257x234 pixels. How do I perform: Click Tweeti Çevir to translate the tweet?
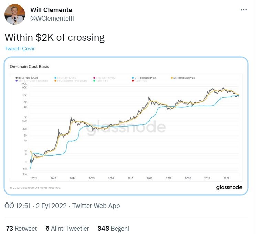[20, 48]
